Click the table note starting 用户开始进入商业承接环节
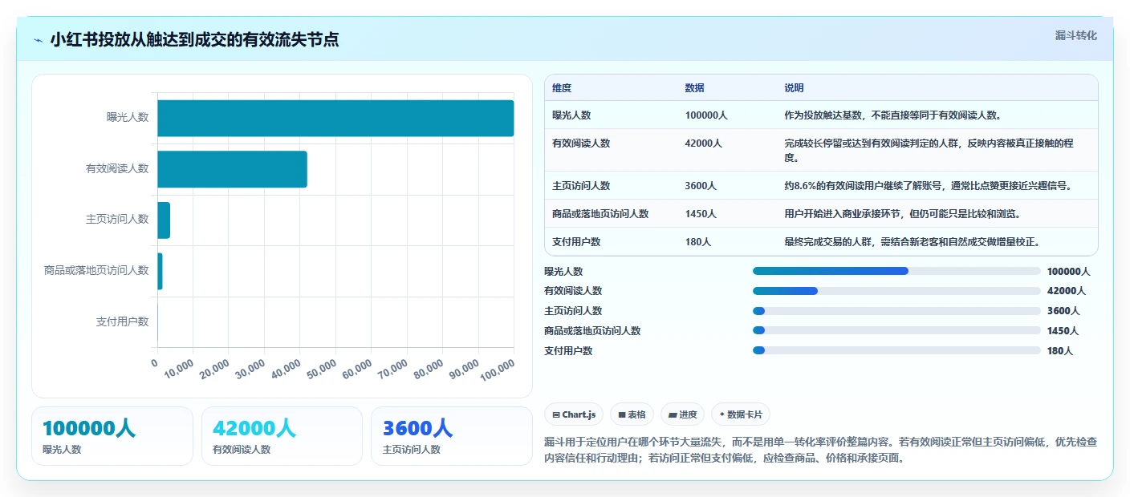The width and height of the screenshot is (1130, 497). coord(902,214)
